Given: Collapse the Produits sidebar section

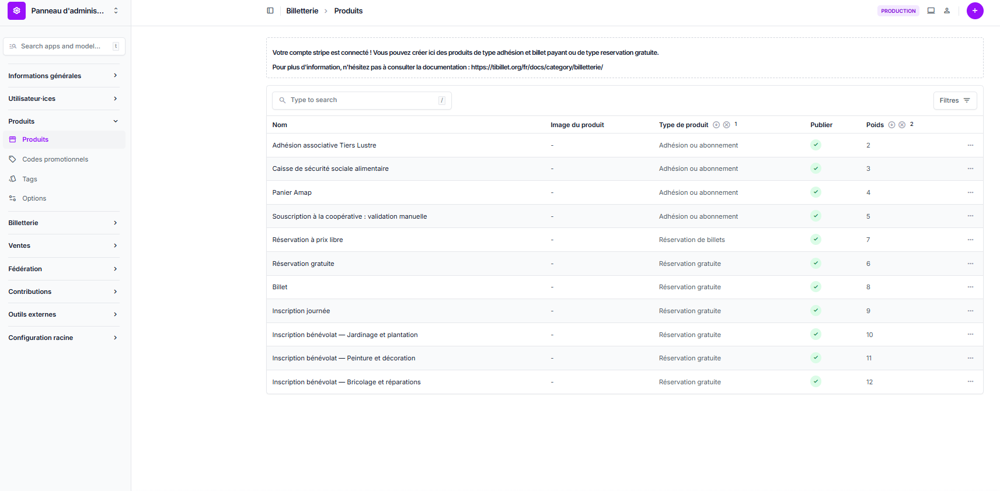Looking at the screenshot, I should pos(63,121).
